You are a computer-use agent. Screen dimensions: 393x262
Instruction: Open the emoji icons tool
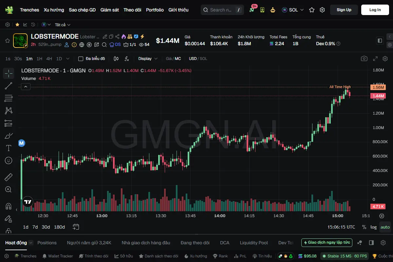click(9, 160)
